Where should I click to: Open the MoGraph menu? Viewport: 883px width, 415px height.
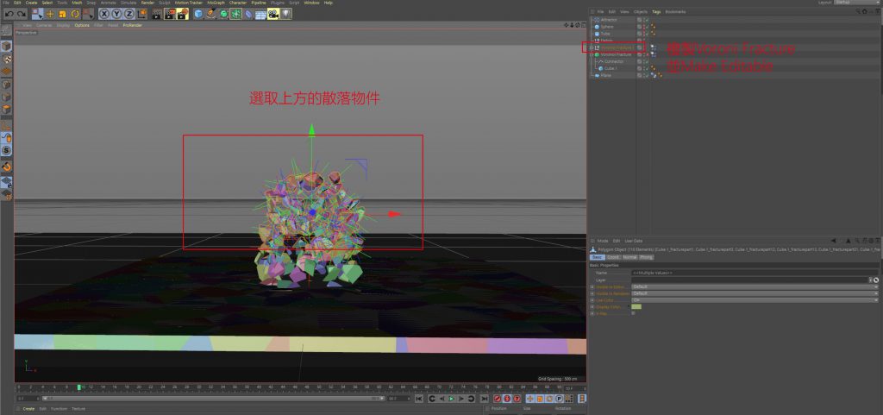pyautogui.click(x=216, y=3)
